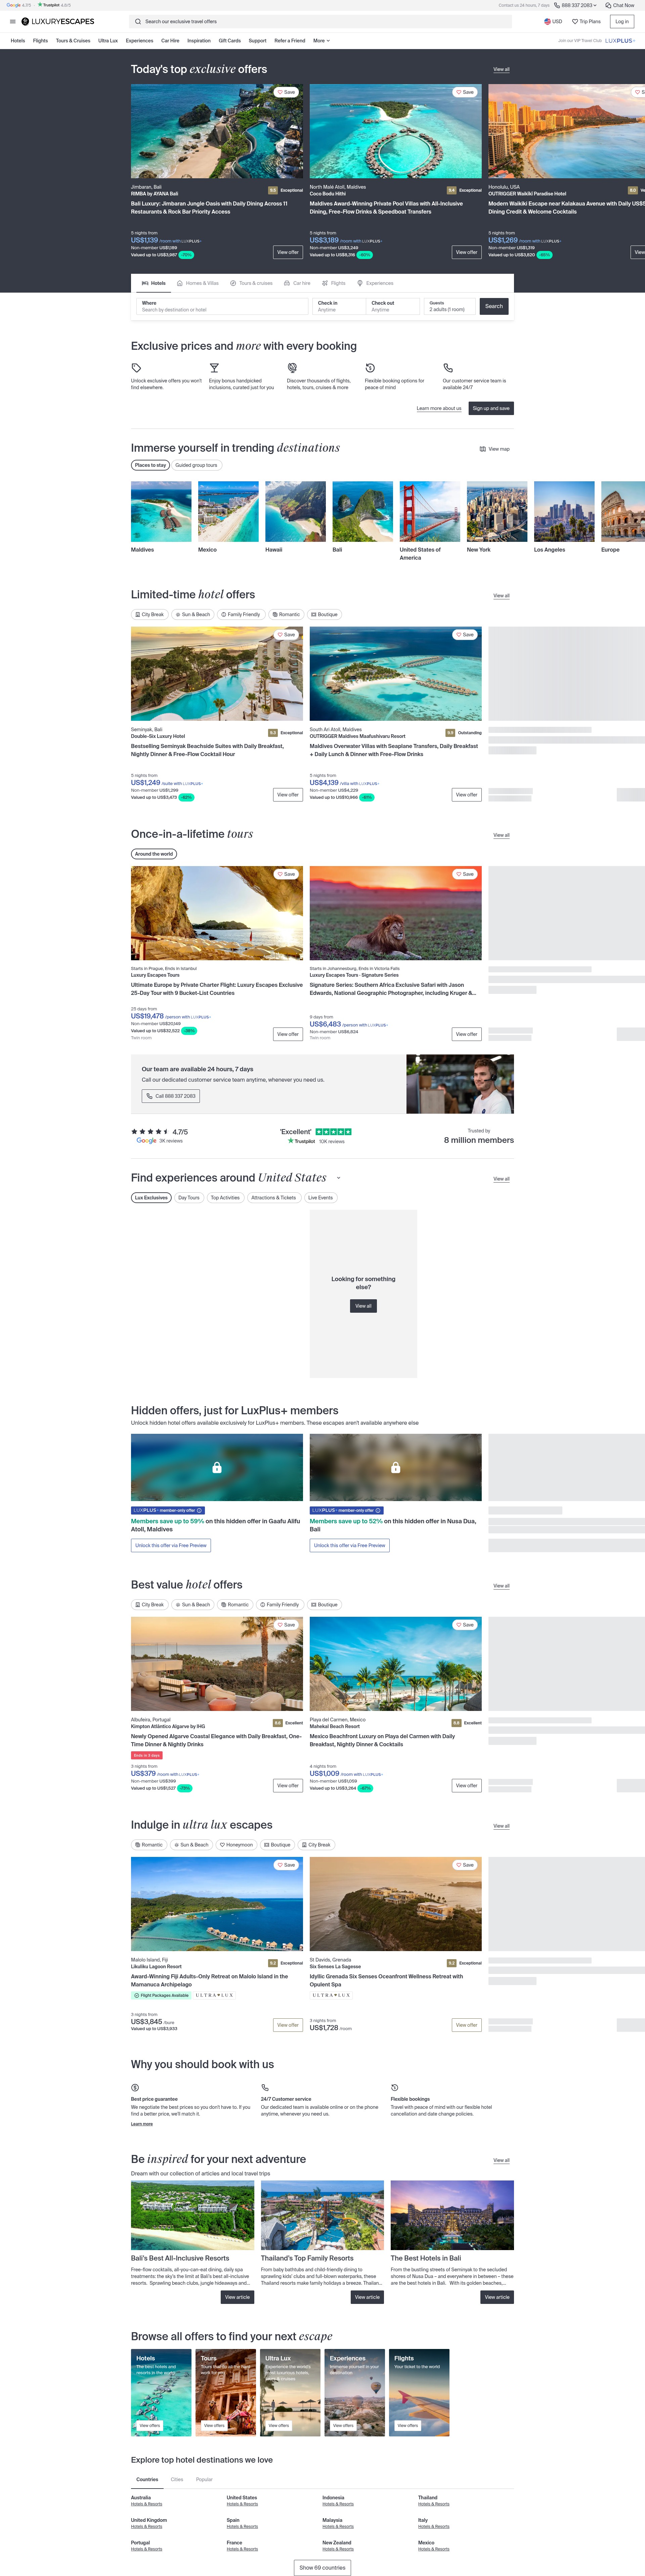Open View map for trending destinations

[x=494, y=449]
